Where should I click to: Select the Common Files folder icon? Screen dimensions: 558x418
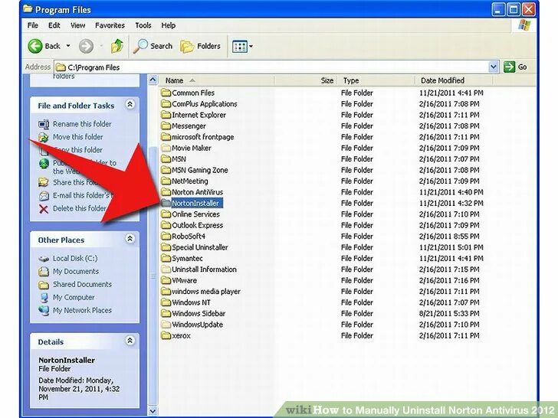pyautogui.click(x=166, y=93)
